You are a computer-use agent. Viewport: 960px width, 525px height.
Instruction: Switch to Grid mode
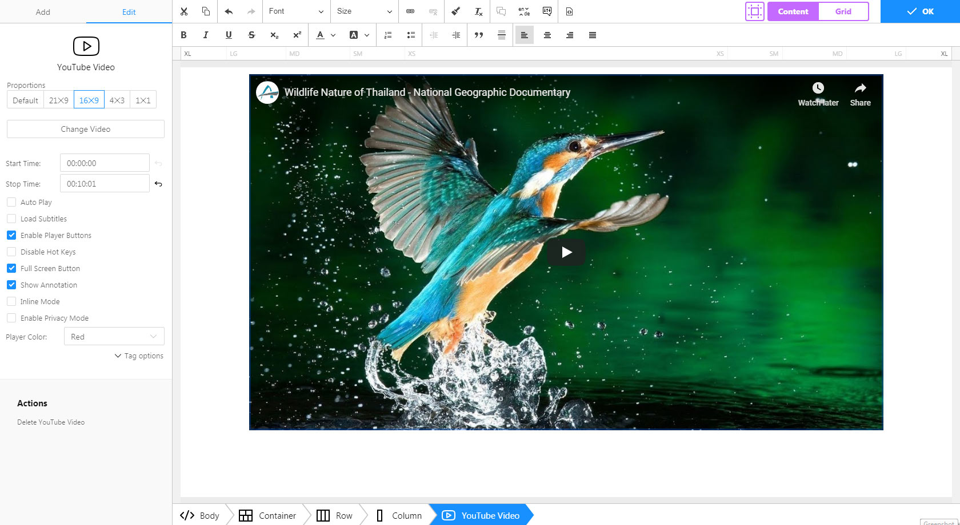(843, 11)
